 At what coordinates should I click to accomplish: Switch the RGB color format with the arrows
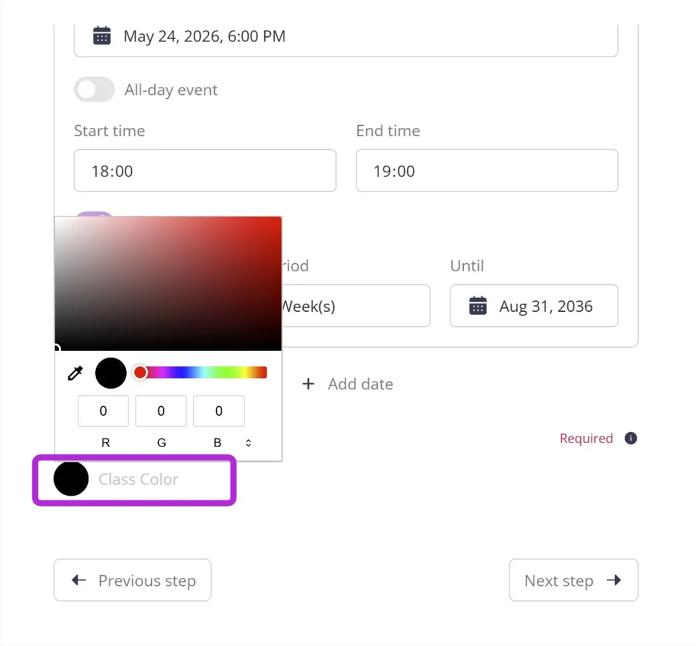point(248,443)
